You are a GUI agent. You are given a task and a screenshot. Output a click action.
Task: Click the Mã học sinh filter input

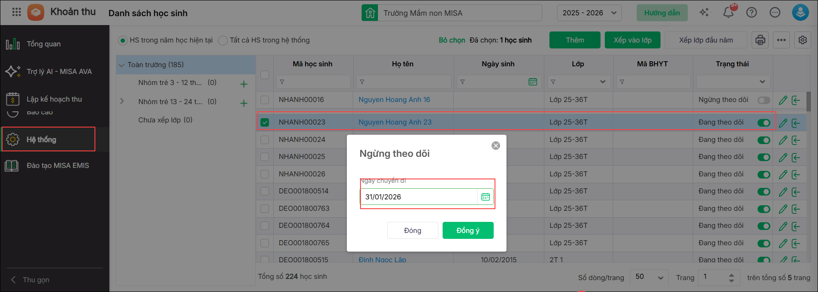point(314,82)
